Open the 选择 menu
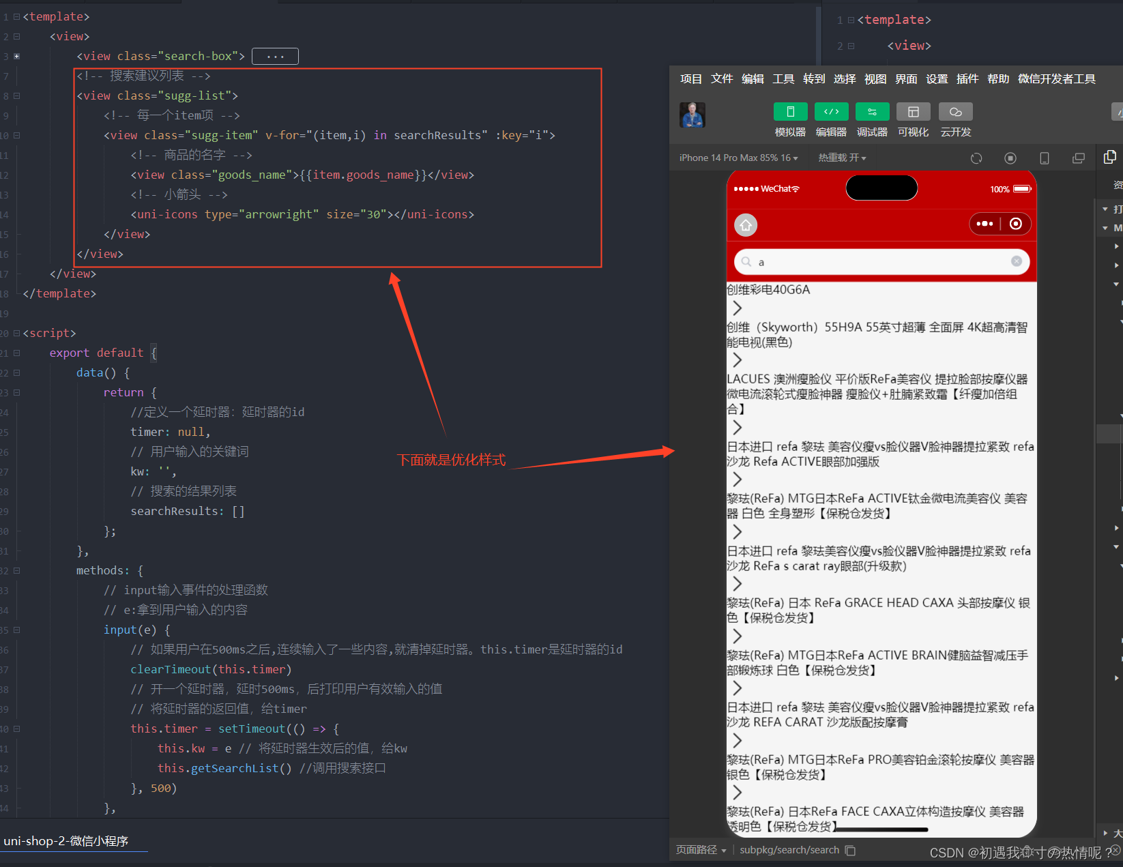Viewport: 1123px width, 867px height. tap(845, 79)
